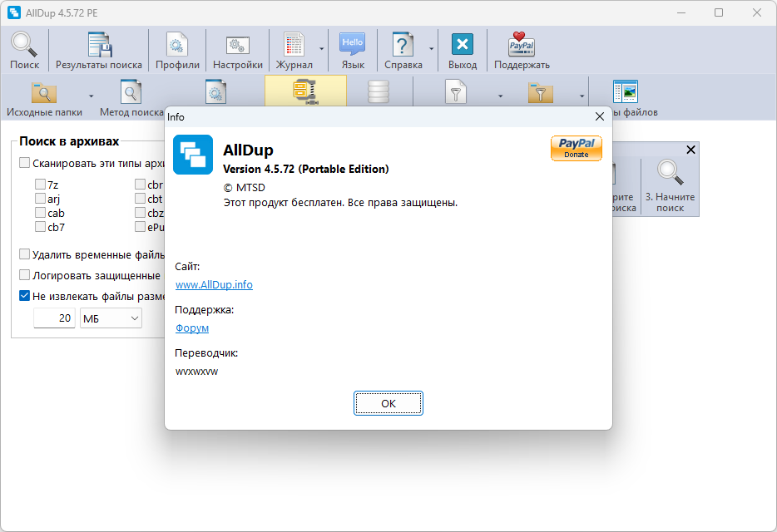The image size is (777, 532).
Task: Enable Логировать защищенные checkbox
Action: pos(24,275)
